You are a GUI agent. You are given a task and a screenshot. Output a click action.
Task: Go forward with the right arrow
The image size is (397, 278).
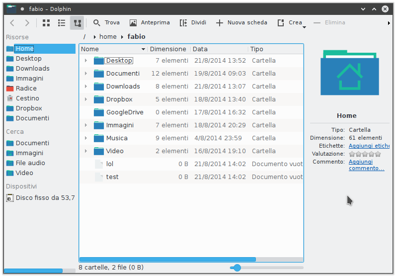[27, 23]
